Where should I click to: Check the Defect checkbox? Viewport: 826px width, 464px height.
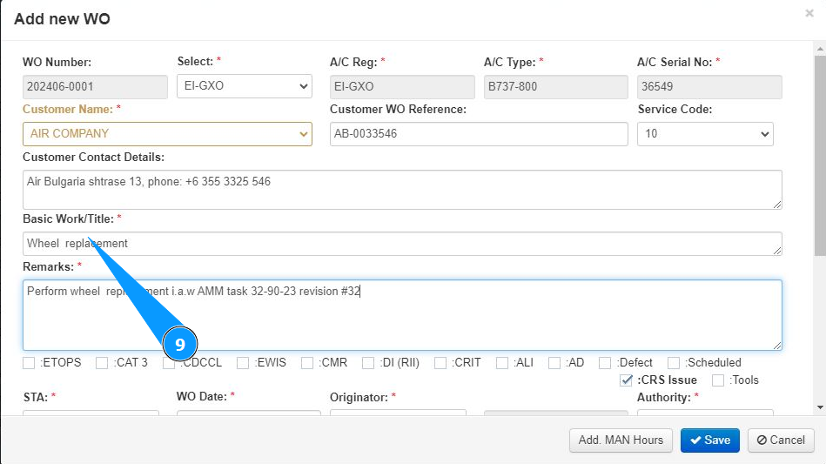(x=605, y=363)
